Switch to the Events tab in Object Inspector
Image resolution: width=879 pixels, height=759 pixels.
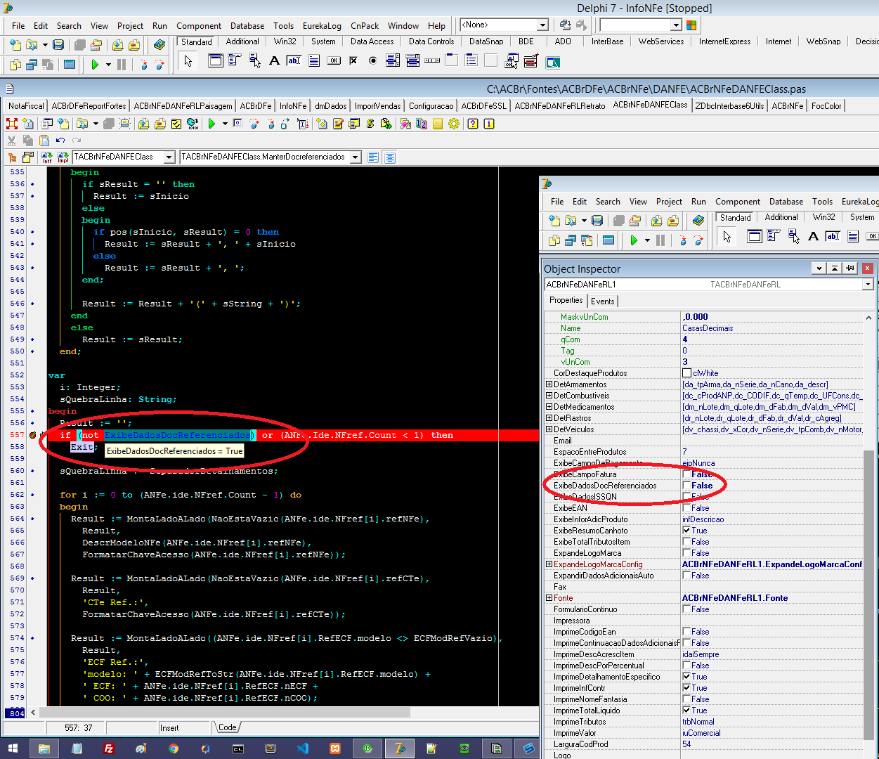pyautogui.click(x=603, y=301)
